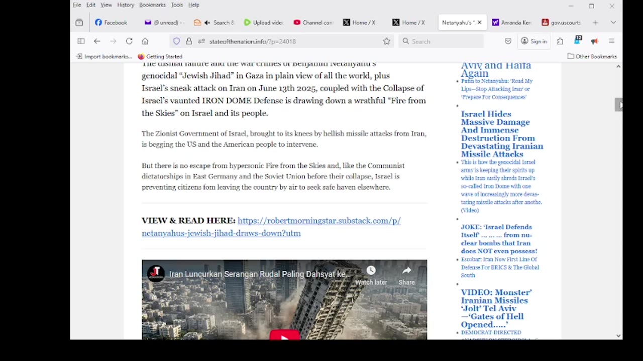Viewport: 643px width, 361px height.
Task: Open the home page
Action: click(145, 41)
